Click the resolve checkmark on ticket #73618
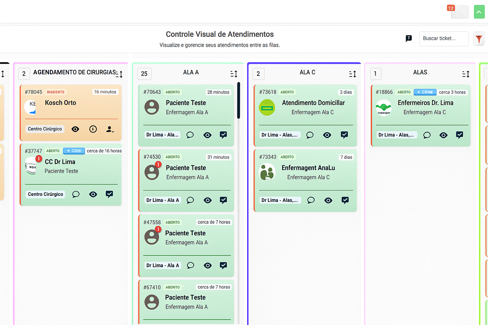 (x=344, y=135)
